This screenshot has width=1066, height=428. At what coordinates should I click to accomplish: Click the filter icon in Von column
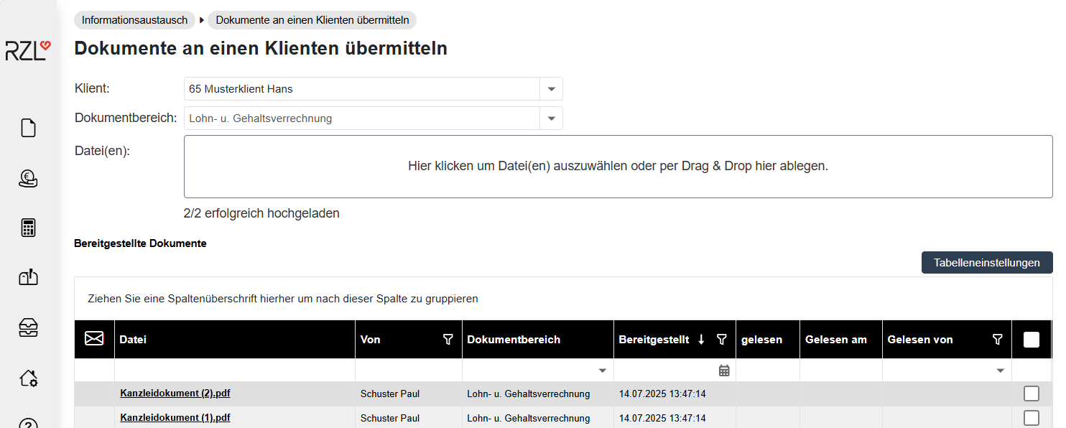pos(448,340)
